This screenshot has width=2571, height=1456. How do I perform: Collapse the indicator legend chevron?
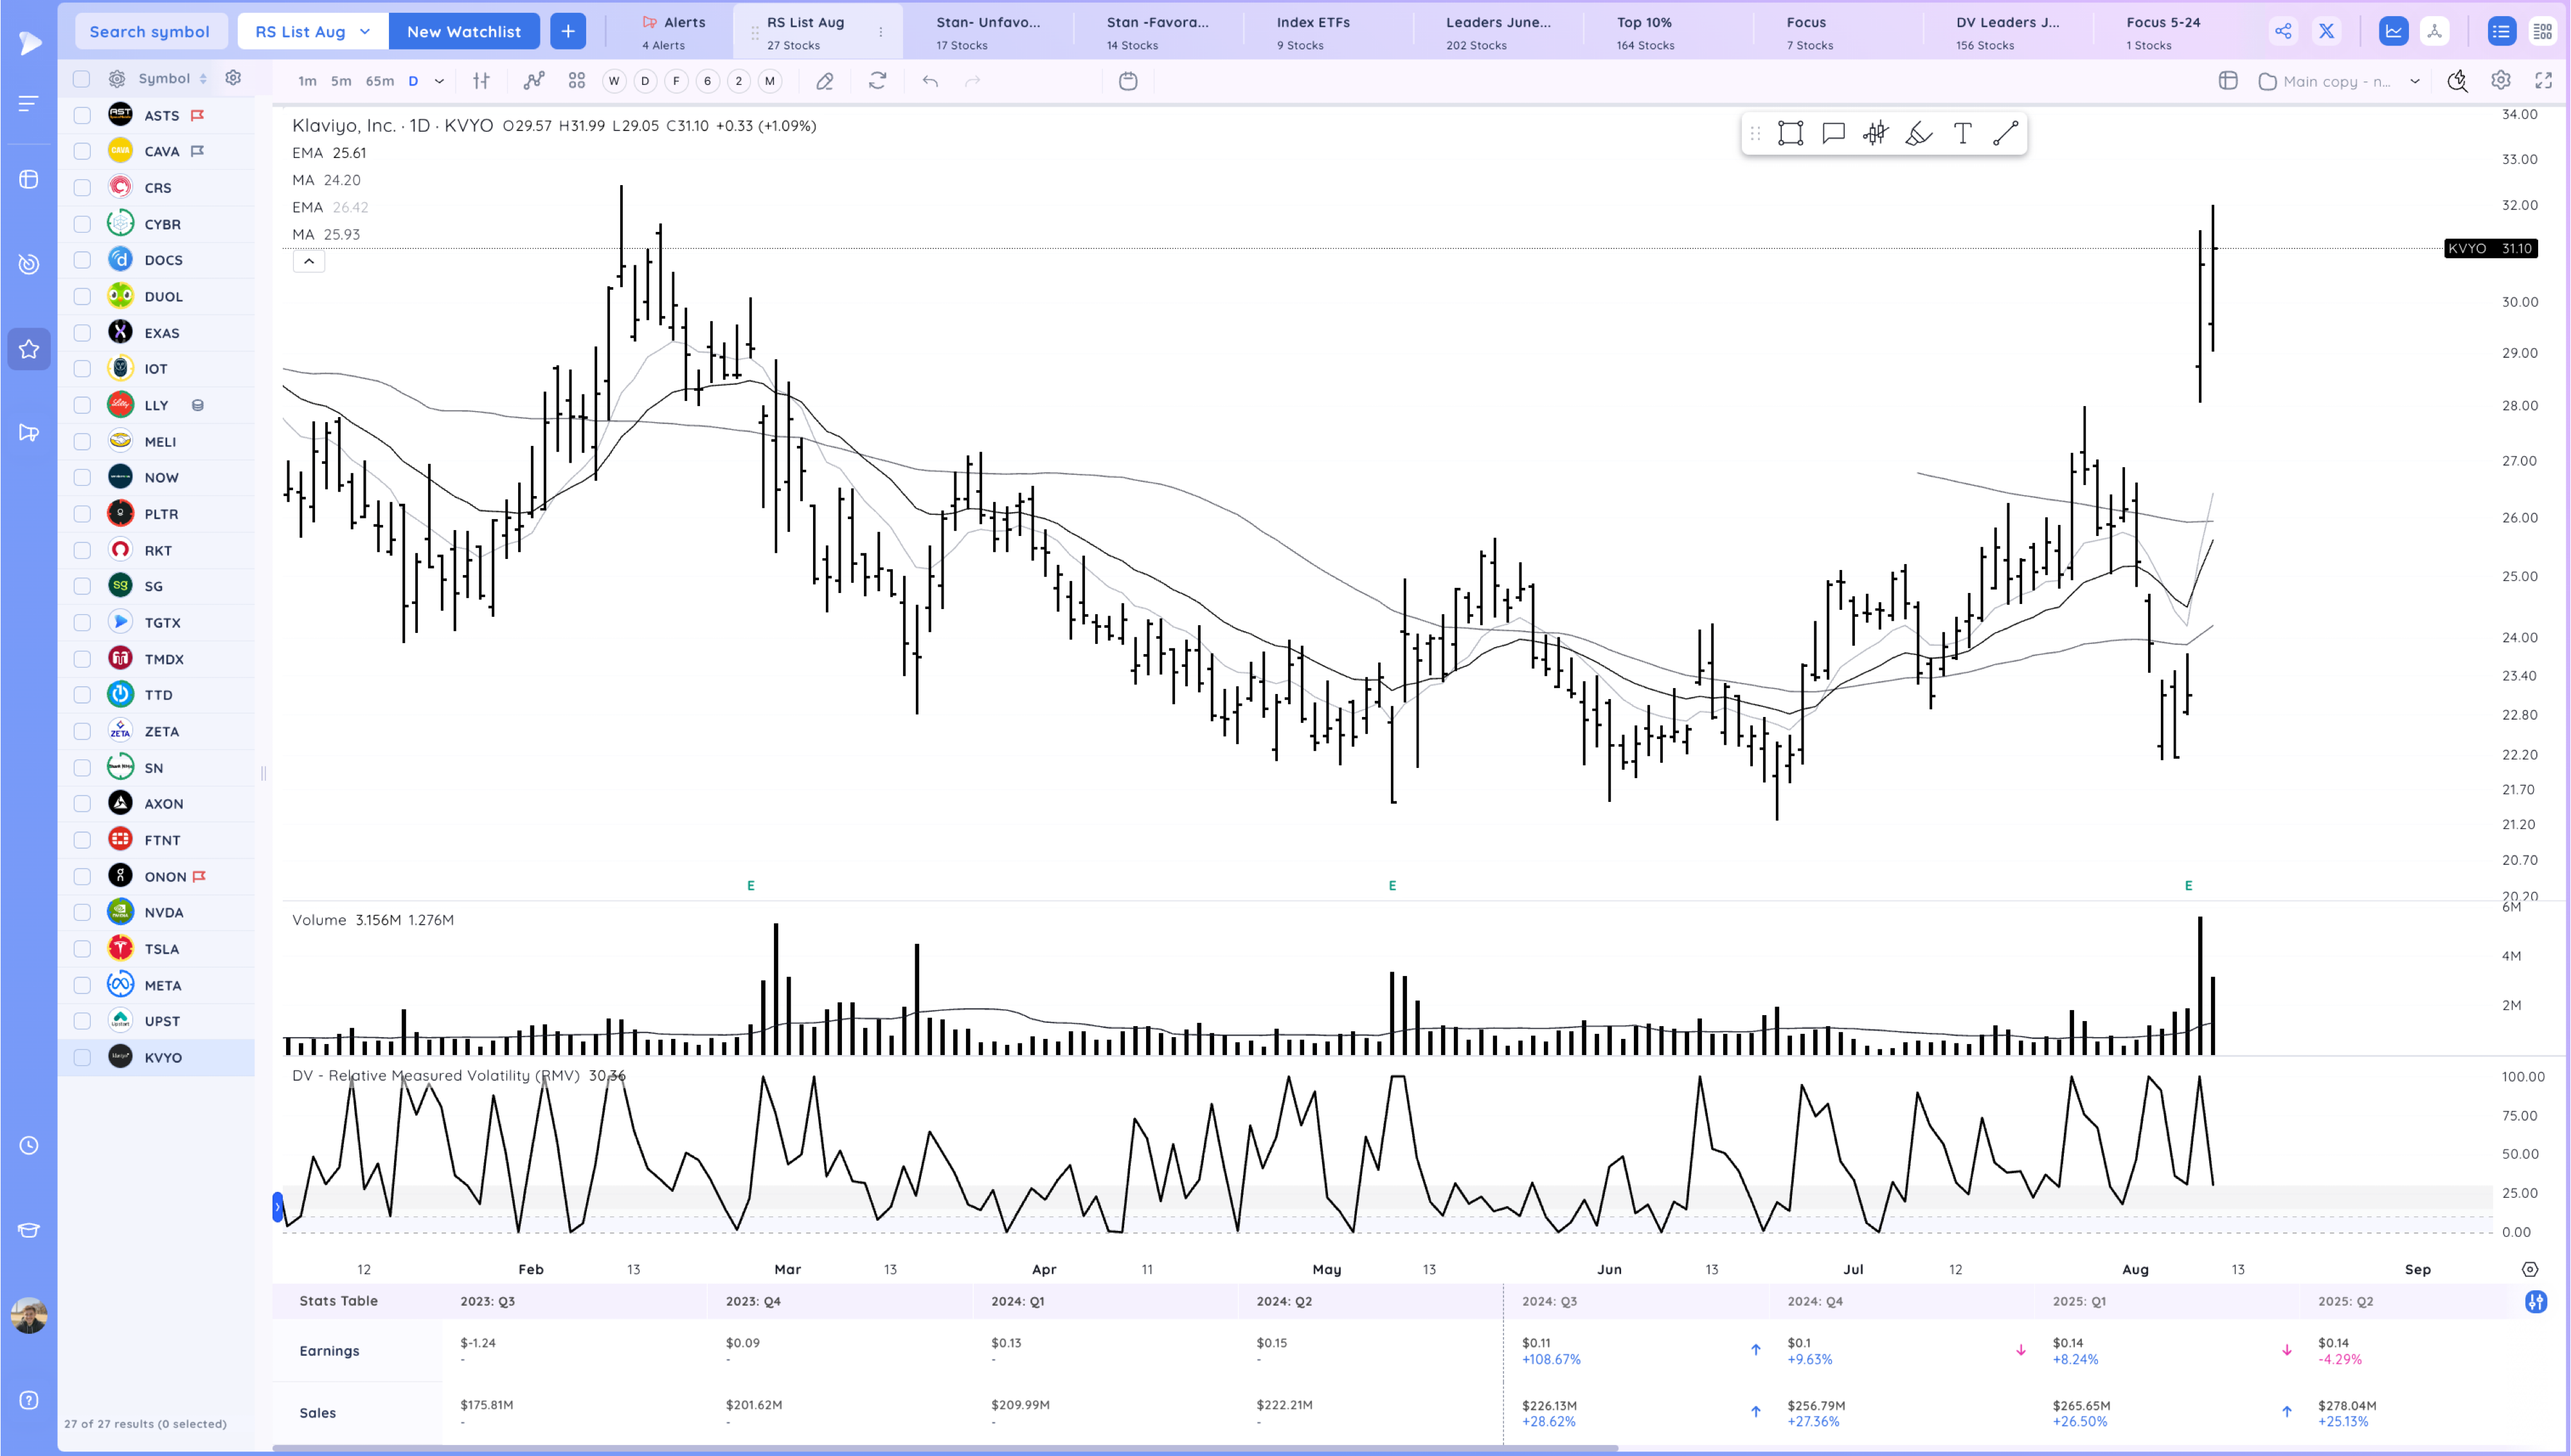click(x=309, y=261)
